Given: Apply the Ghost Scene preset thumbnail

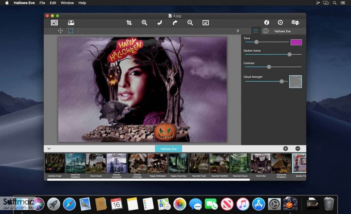Looking at the screenshot, I should tap(96, 163).
